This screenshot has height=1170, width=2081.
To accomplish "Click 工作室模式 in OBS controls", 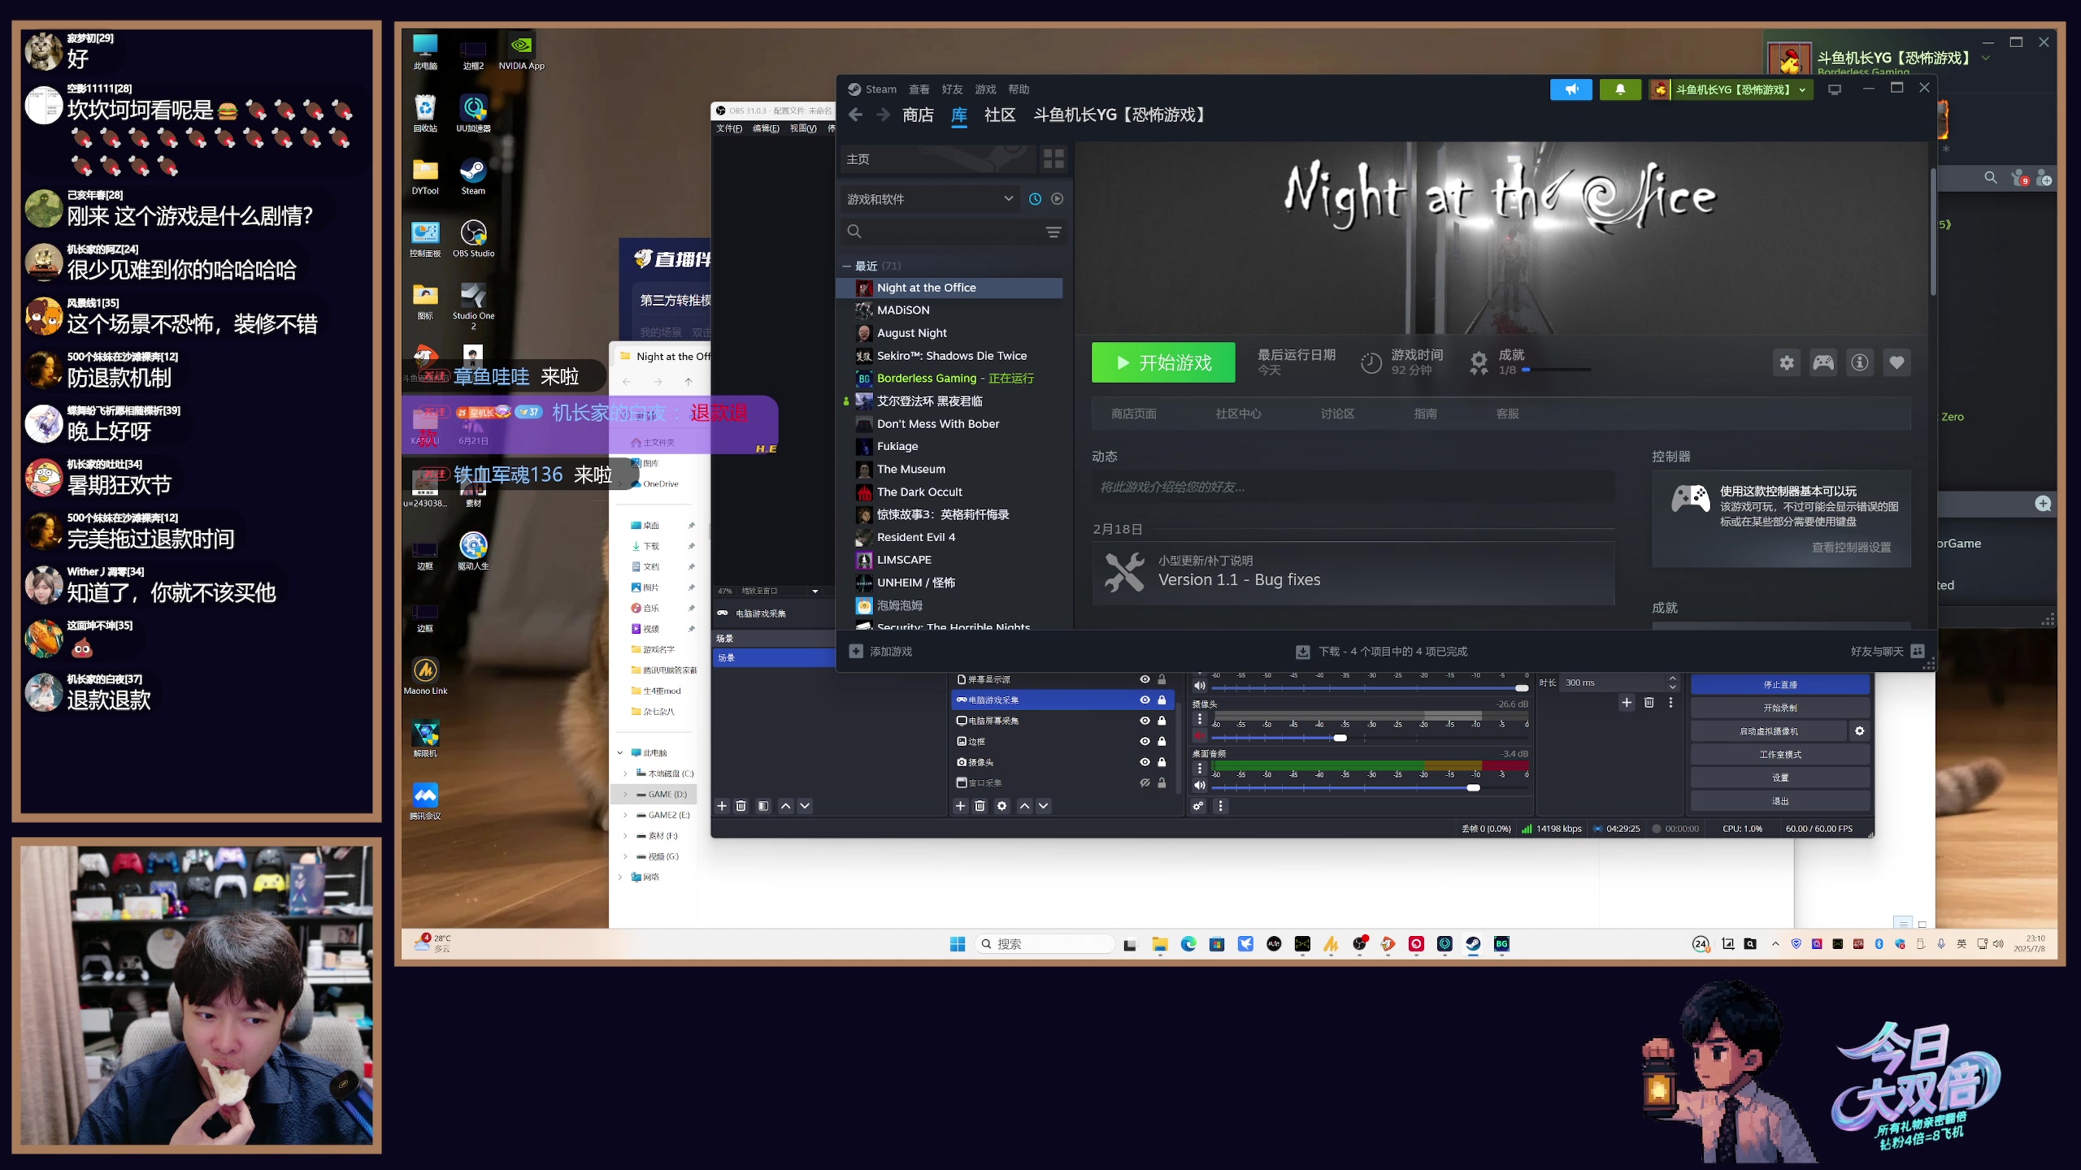I will pos(1780,755).
